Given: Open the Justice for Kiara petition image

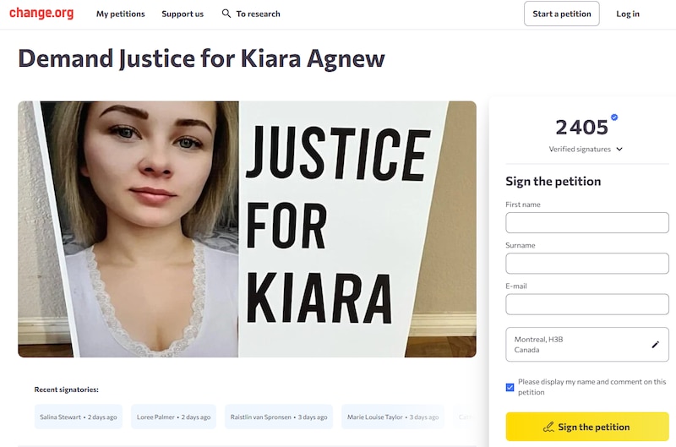Looking at the screenshot, I should pyautogui.click(x=247, y=229).
